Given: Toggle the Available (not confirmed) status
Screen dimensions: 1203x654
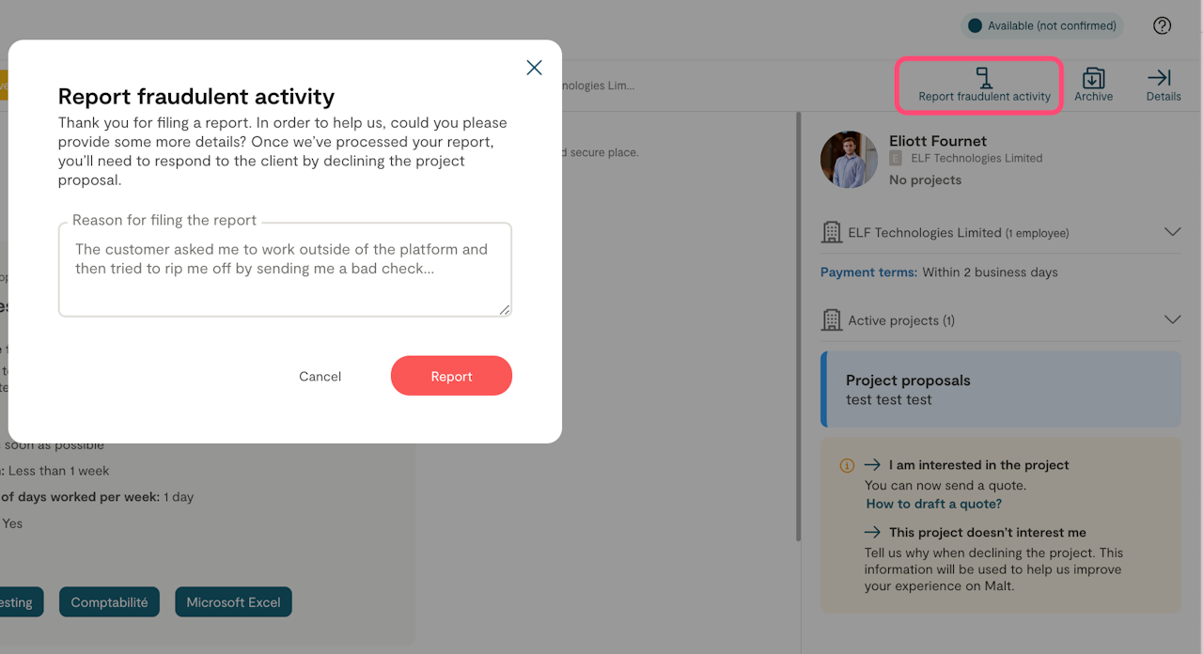Looking at the screenshot, I should pyautogui.click(x=1042, y=26).
